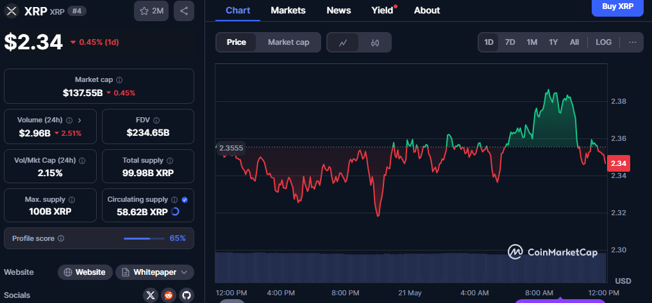Open the Website link button
The height and width of the screenshot is (303, 652).
[85, 272]
